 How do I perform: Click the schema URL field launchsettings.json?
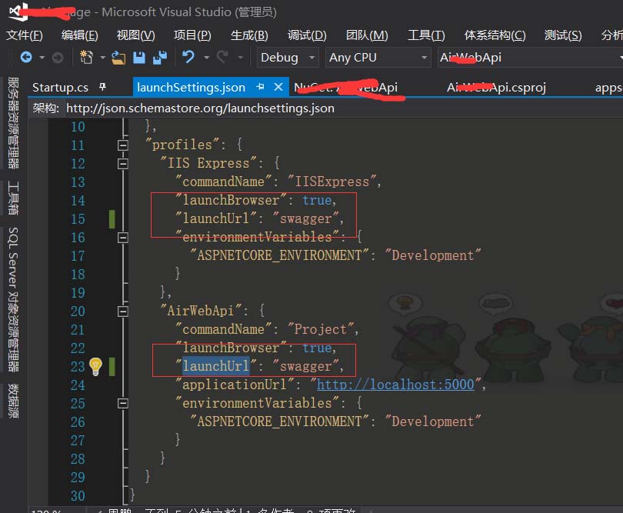(x=200, y=108)
